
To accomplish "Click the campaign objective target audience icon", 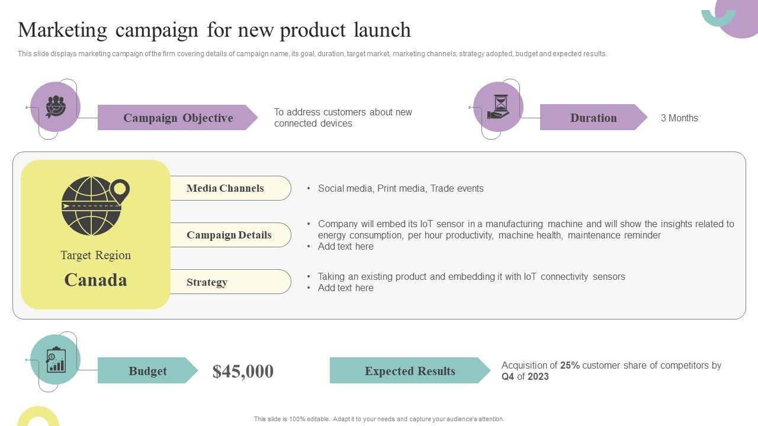I will [55, 107].
